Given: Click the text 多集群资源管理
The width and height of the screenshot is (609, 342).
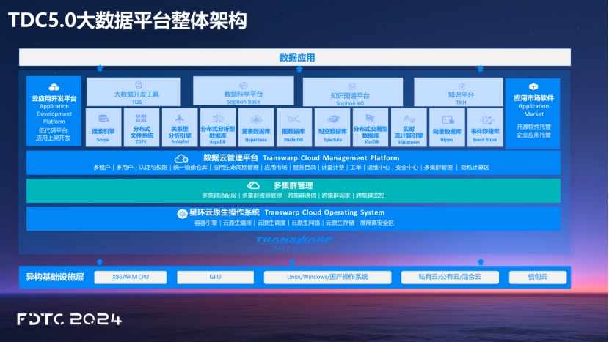Looking at the screenshot, I should (262, 196).
